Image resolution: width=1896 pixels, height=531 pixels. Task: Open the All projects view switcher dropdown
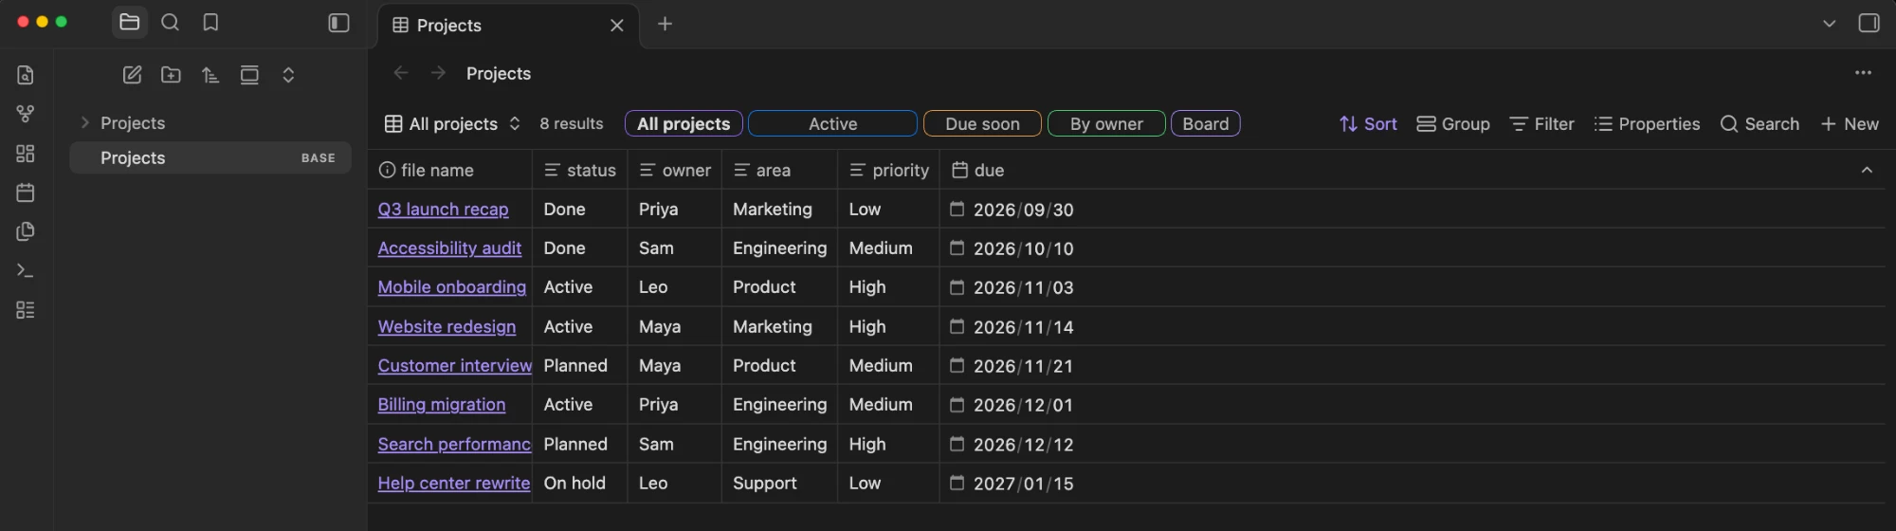coord(453,124)
